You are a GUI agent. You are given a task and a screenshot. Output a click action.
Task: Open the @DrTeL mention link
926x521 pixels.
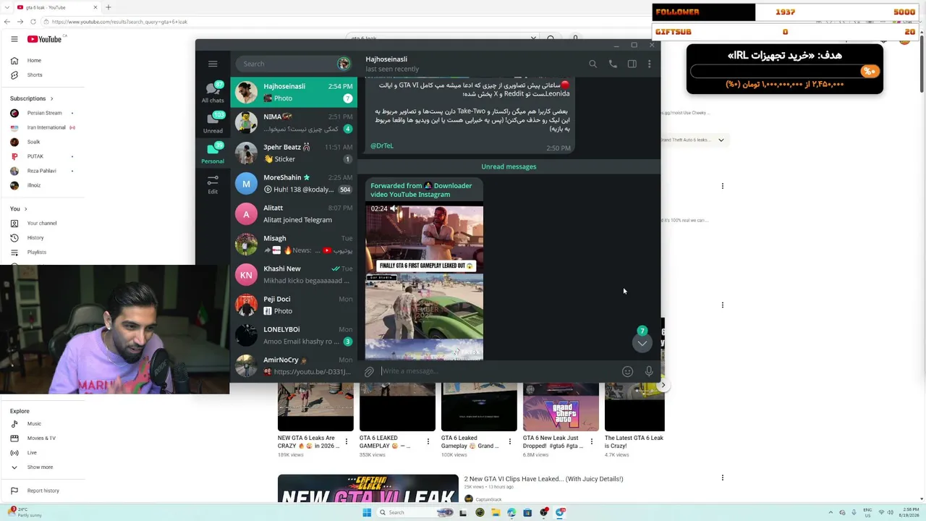click(x=382, y=145)
